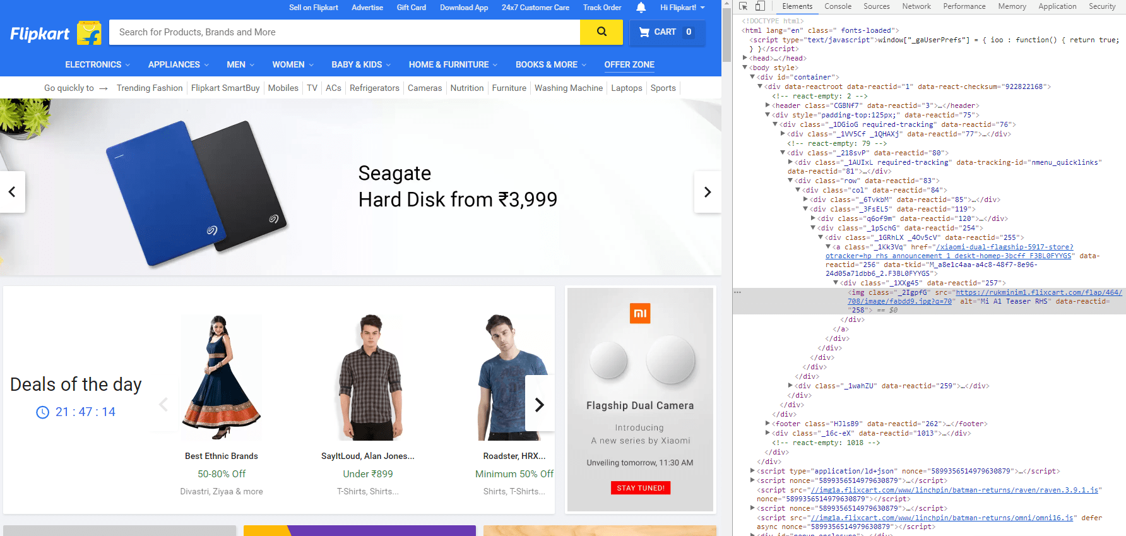The width and height of the screenshot is (1126, 536).
Task: Click the STAY TUNED! button
Action: click(641, 488)
